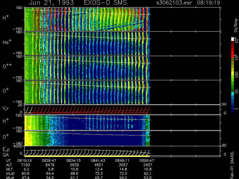239x179 pixels.
Task: Click the 'UT' row header
Action: (8, 161)
